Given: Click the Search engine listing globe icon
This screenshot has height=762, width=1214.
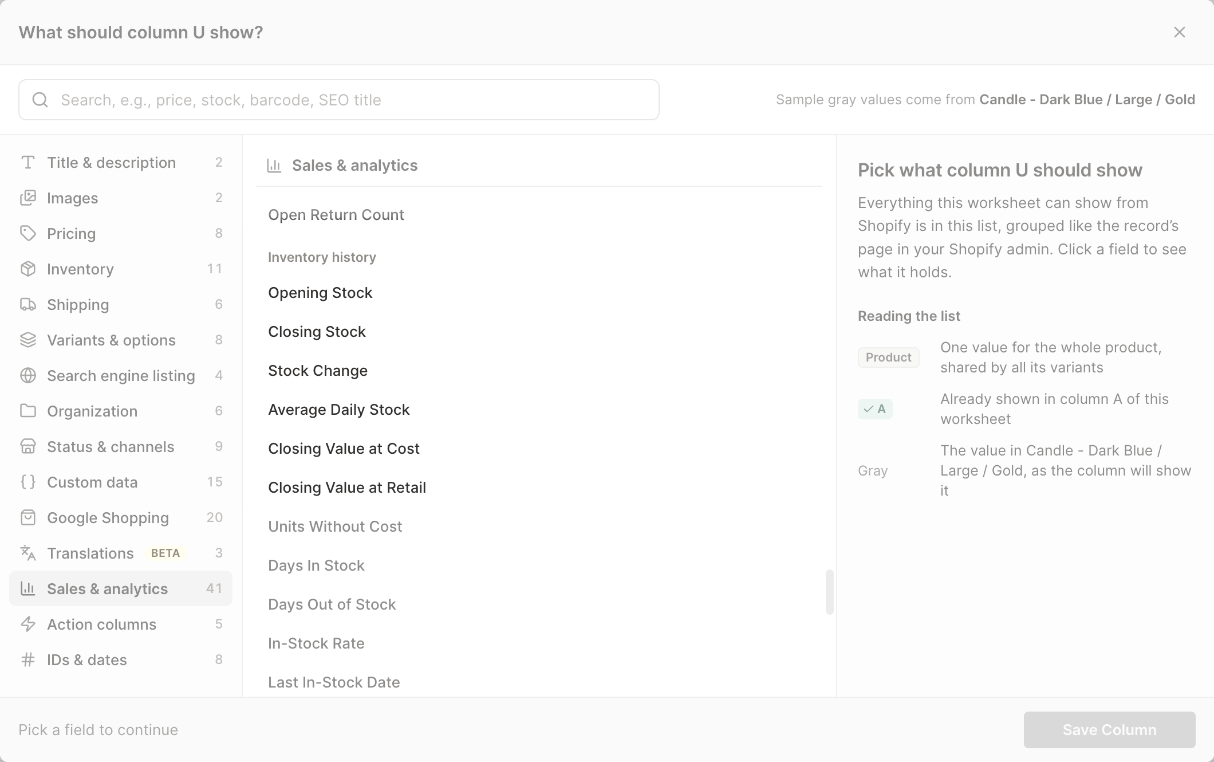Looking at the screenshot, I should click(x=28, y=376).
